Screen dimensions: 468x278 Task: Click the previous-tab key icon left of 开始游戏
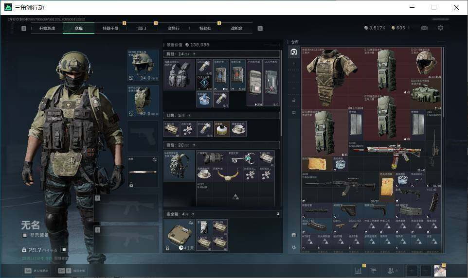pos(24,28)
